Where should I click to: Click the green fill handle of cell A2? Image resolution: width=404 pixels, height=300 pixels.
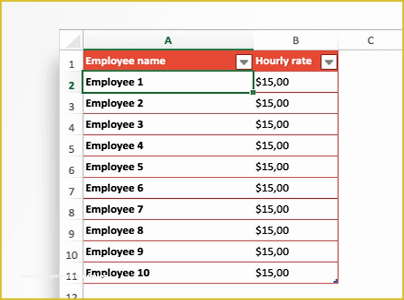tap(253, 92)
